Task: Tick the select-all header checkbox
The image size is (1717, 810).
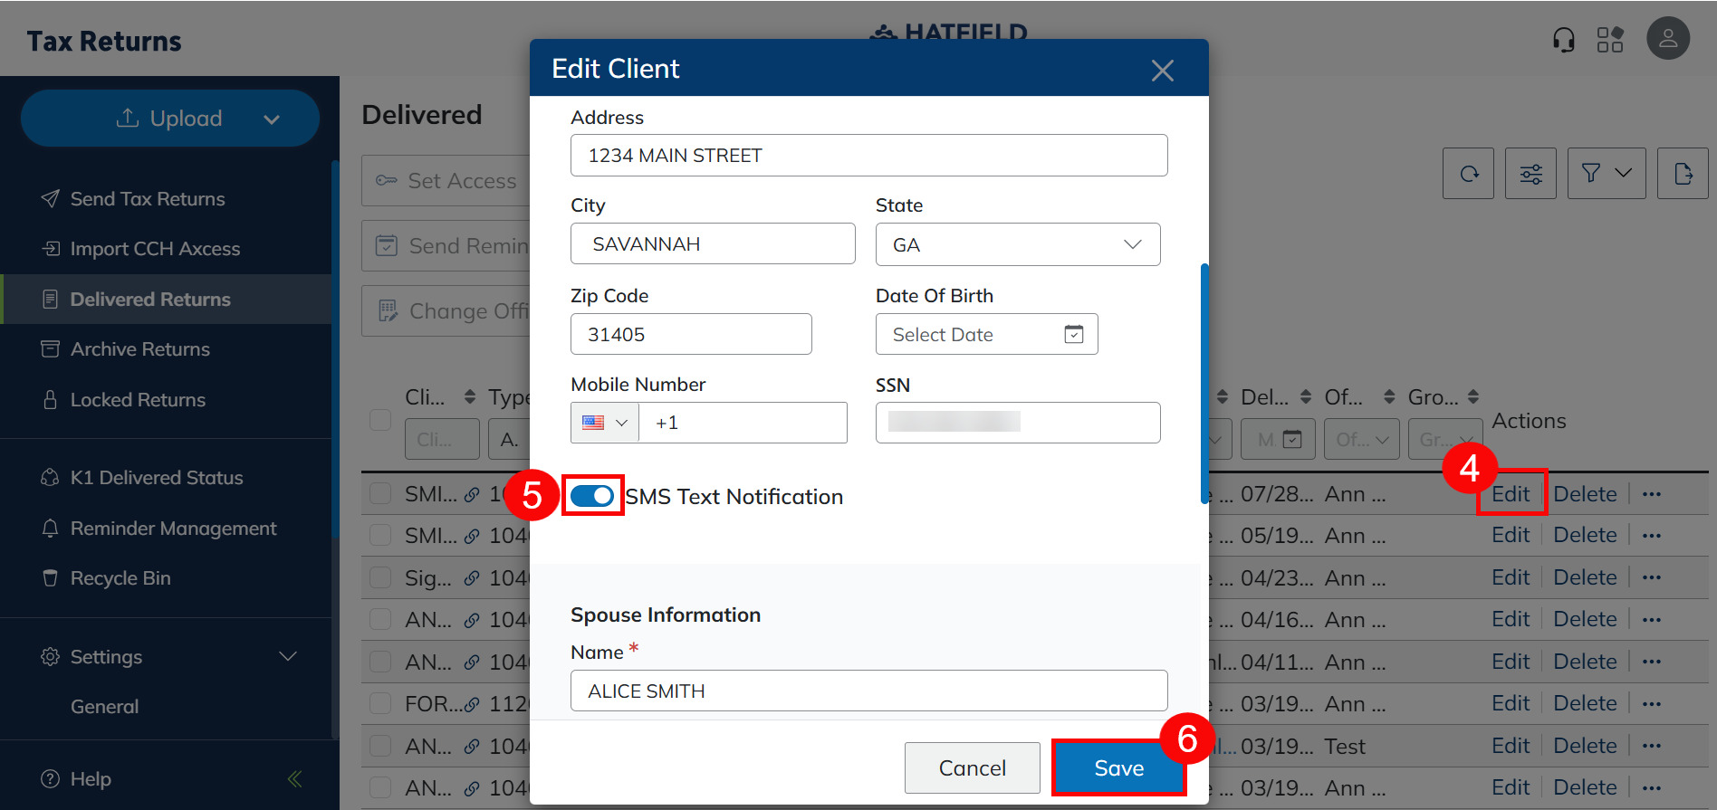Action: click(380, 420)
